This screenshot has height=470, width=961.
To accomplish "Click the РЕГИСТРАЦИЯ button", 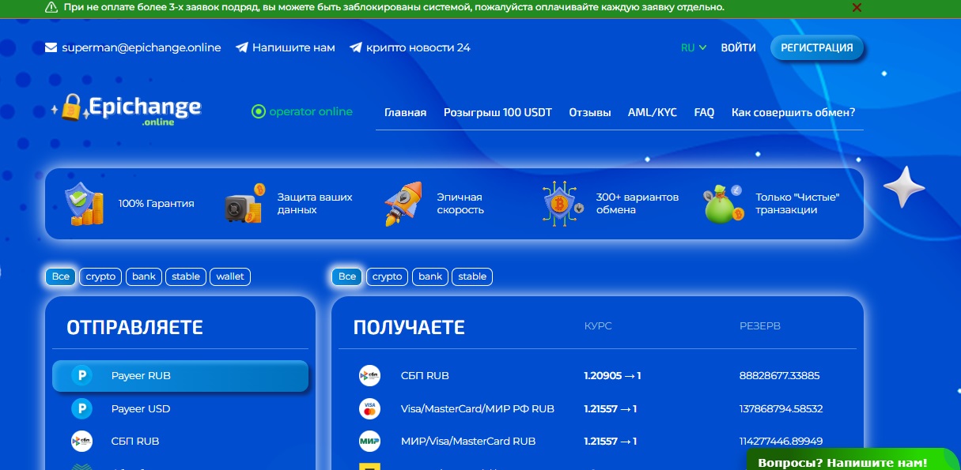I will pyautogui.click(x=817, y=47).
